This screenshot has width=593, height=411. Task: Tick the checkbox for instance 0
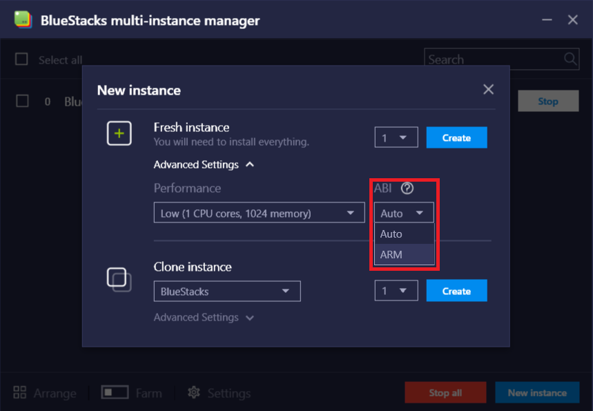22,101
